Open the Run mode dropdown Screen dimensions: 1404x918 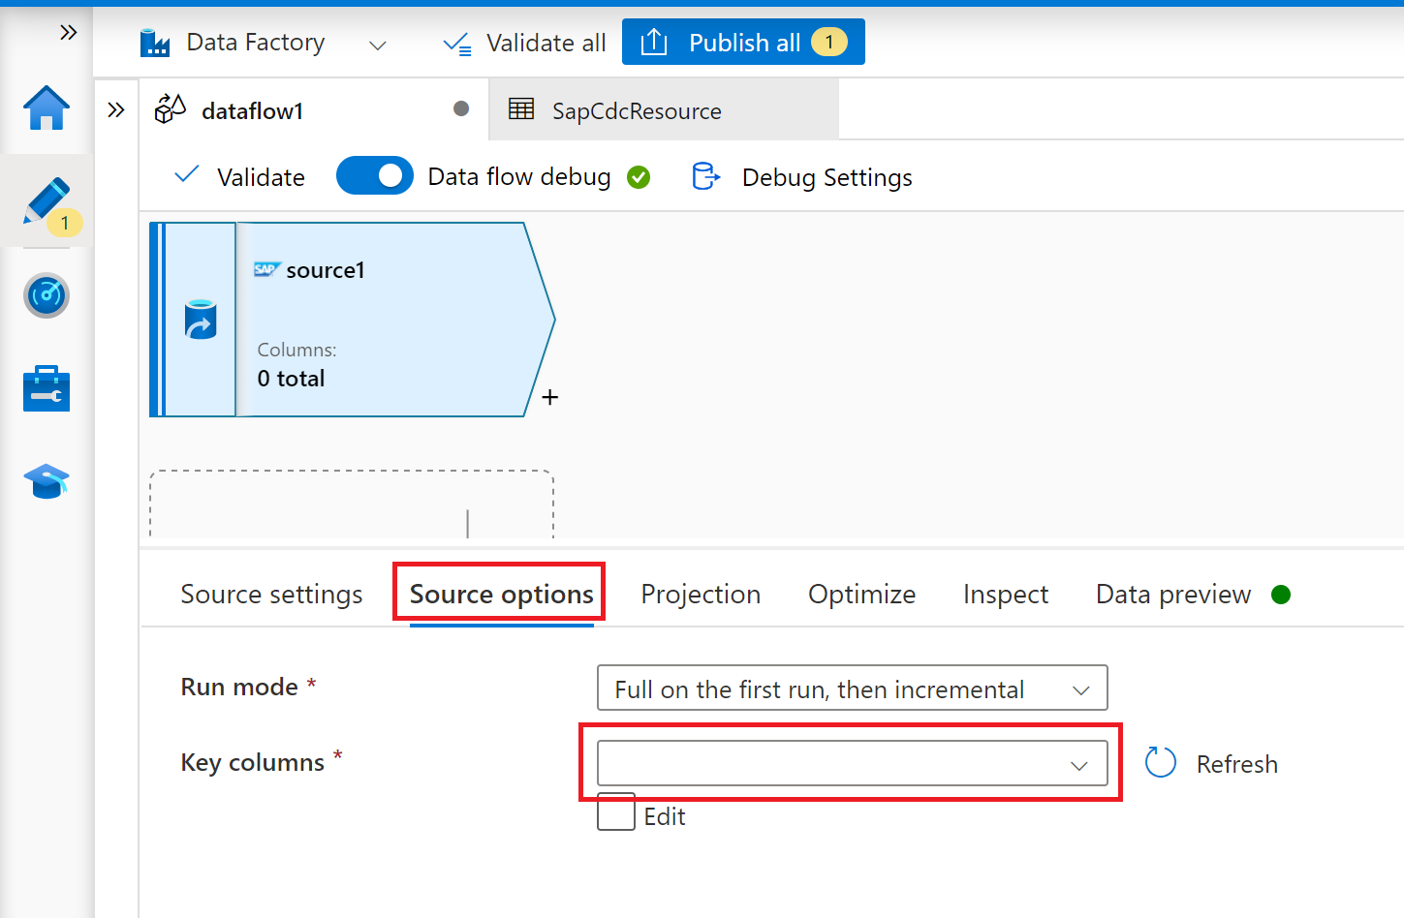point(851,688)
